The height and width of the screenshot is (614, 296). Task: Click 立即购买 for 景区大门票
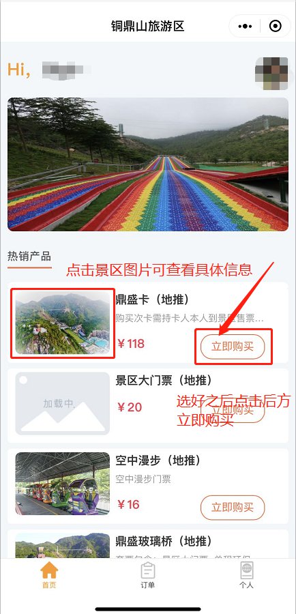pyautogui.click(x=233, y=411)
